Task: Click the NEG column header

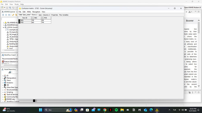Action: click(36, 18)
